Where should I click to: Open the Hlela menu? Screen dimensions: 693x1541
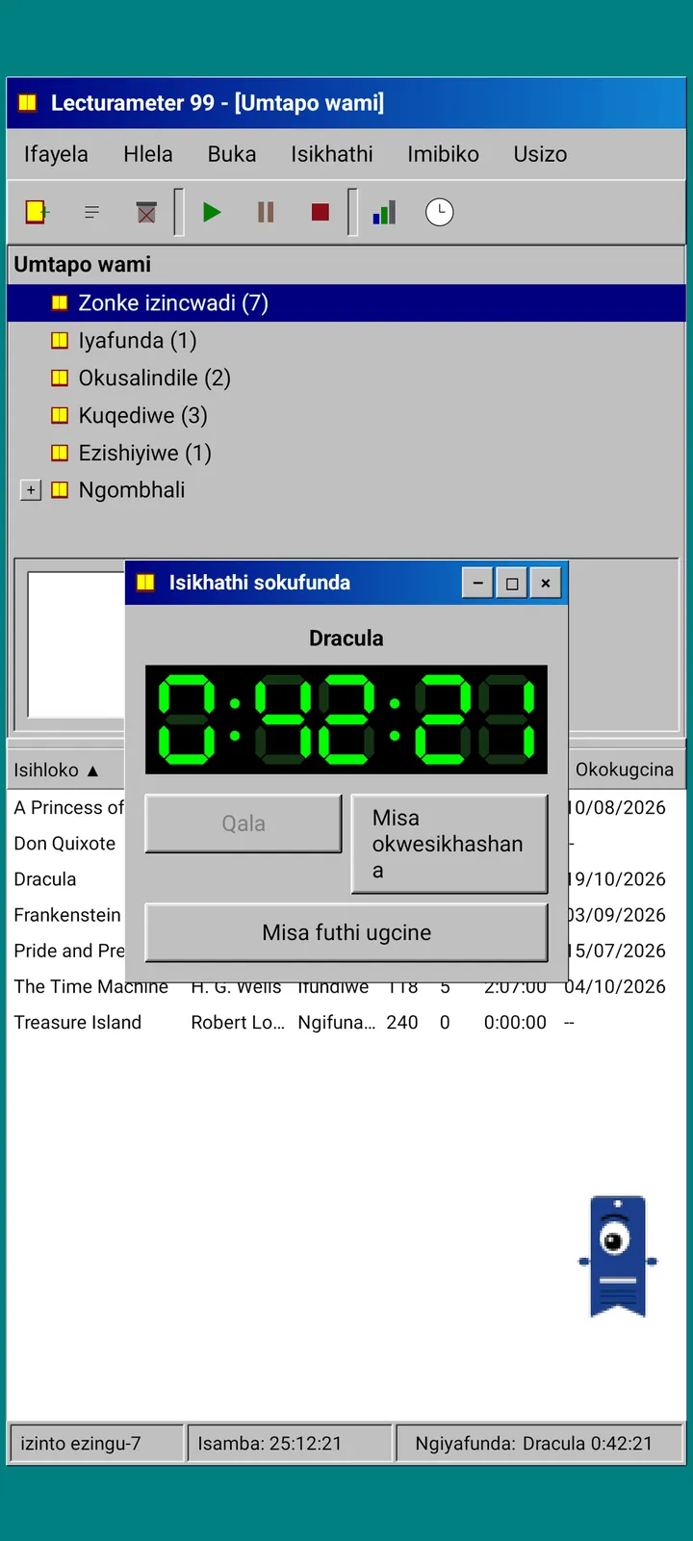click(x=148, y=154)
